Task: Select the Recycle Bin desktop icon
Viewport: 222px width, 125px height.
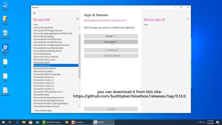Action: 5,34
